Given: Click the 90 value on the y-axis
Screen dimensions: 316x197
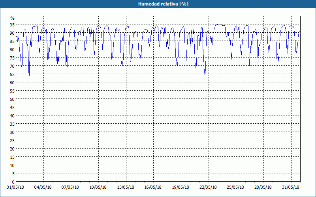Looking at the screenshot, I should coord(12,33).
